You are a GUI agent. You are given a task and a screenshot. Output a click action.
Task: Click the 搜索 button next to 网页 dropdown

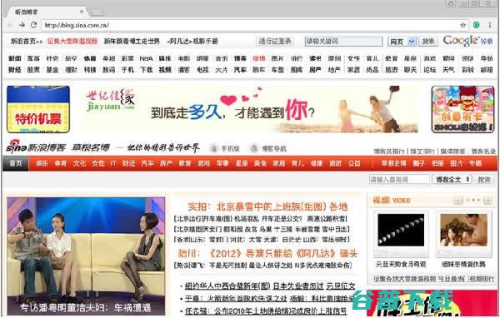tap(428, 42)
